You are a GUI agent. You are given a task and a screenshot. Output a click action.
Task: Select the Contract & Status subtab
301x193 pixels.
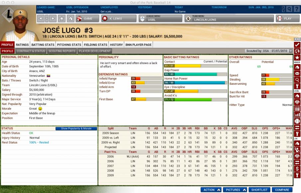pyautogui.click(x=31, y=51)
